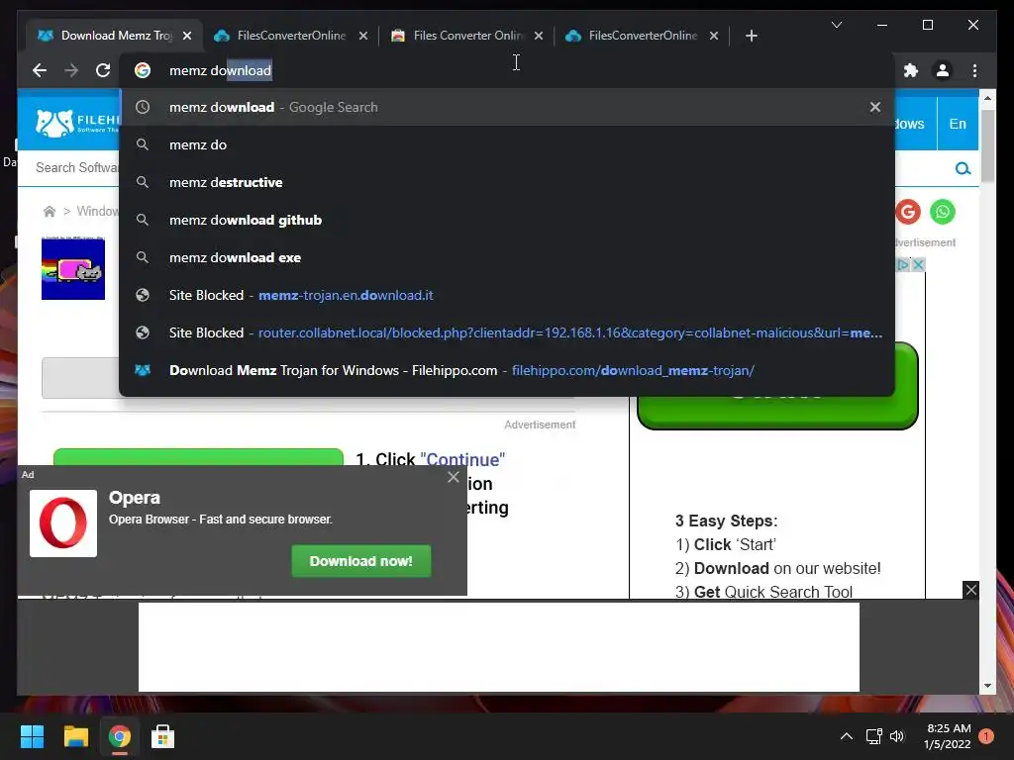Remove the memz download history suggestion

coord(875,107)
